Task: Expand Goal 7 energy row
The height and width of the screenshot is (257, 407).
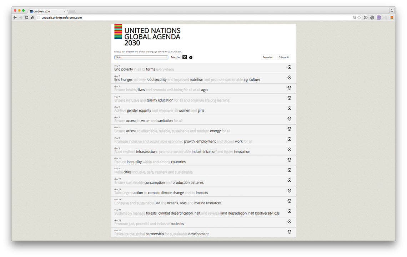Action: [290, 129]
